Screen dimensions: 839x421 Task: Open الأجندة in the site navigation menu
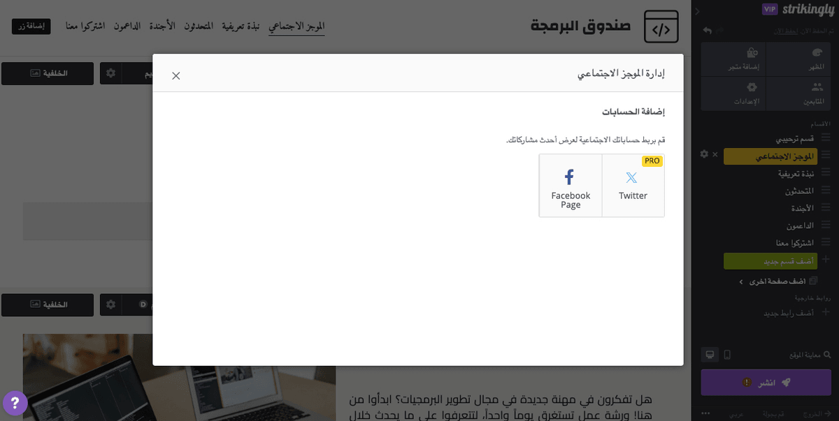pyautogui.click(x=162, y=26)
